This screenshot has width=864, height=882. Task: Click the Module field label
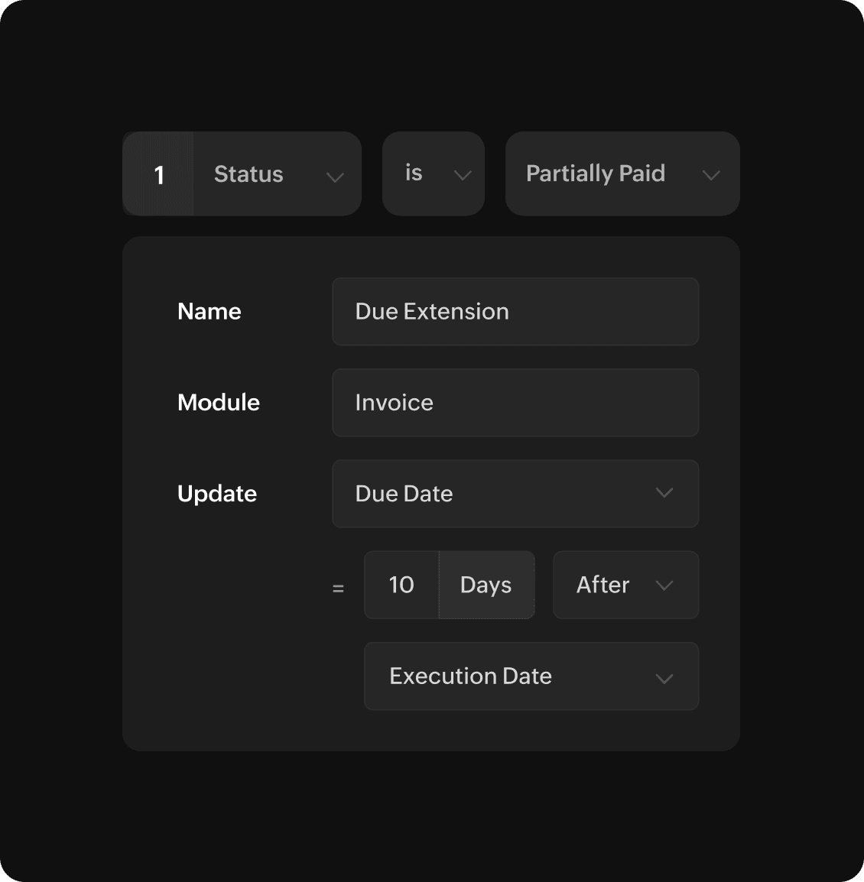[x=219, y=403]
